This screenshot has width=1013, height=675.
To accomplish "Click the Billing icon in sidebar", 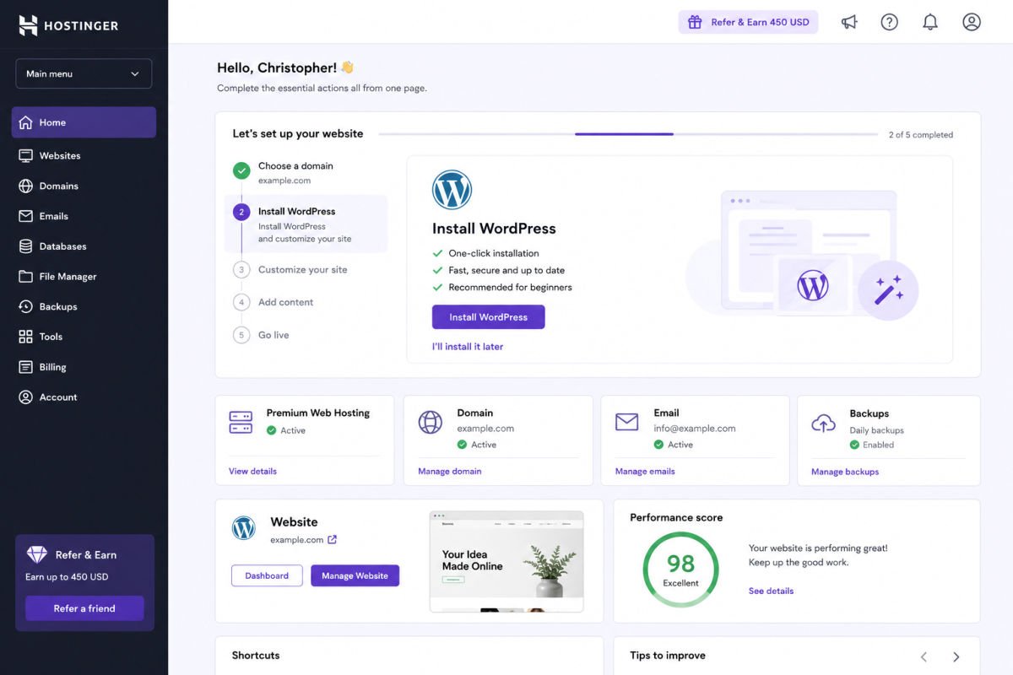I will coord(25,367).
